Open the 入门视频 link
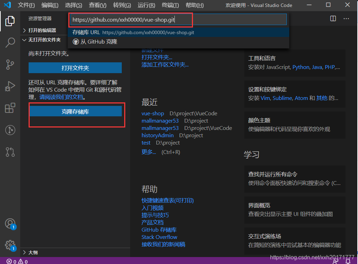The height and width of the screenshot is (264, 358). coord(152,208)
